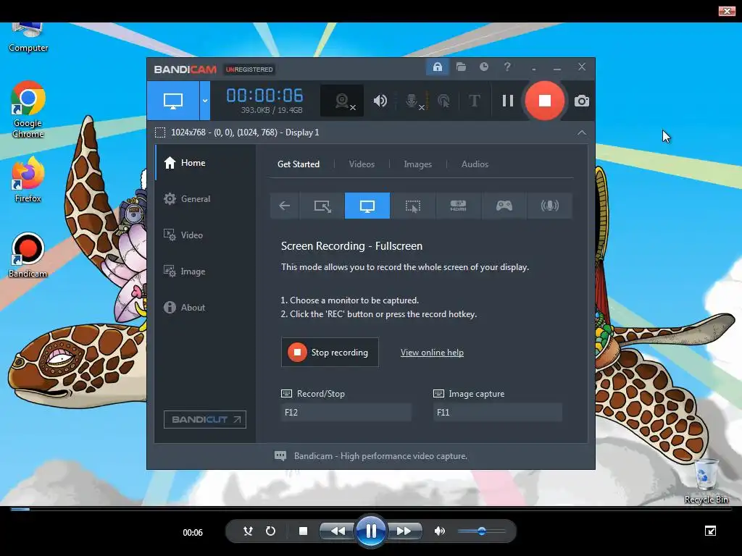Click the recording timer 00:00:06

click(264, 96)
